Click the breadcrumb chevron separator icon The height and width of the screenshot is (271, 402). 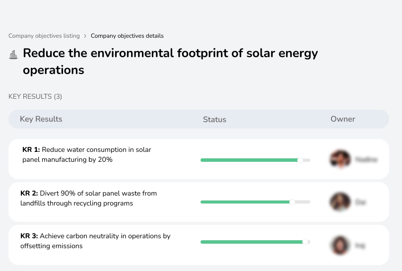coord(85,36)
